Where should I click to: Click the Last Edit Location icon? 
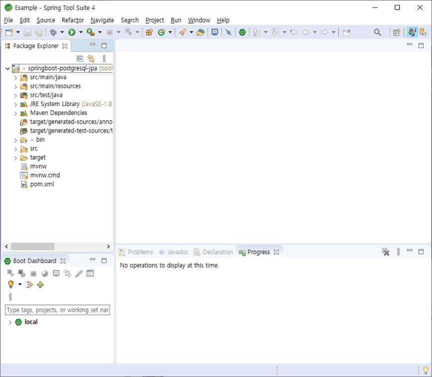click(294, 32)
